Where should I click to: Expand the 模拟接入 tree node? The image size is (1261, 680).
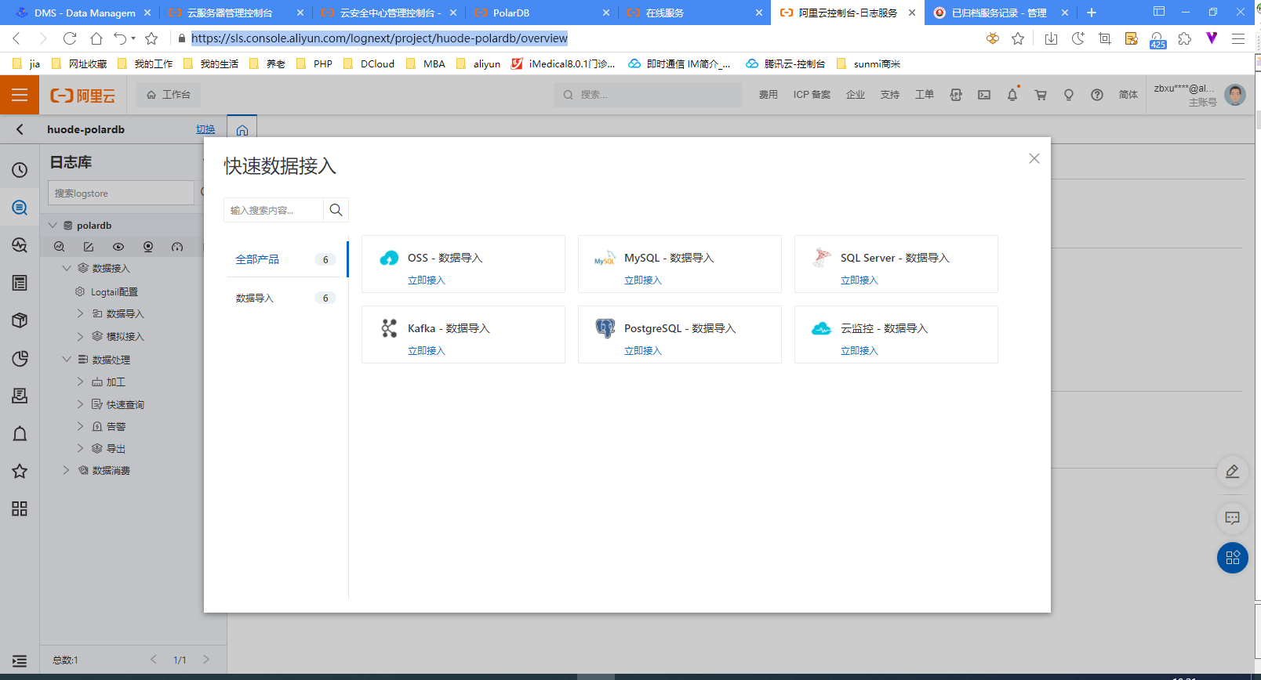pyautogui.click(x=80, y=336)
